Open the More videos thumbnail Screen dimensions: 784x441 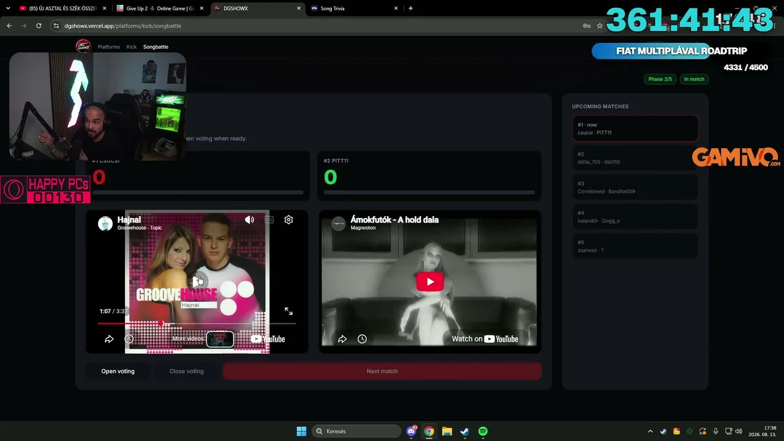click(x=220, y=339)
